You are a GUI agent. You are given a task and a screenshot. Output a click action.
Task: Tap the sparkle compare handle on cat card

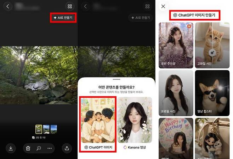(x=212, y=53)
